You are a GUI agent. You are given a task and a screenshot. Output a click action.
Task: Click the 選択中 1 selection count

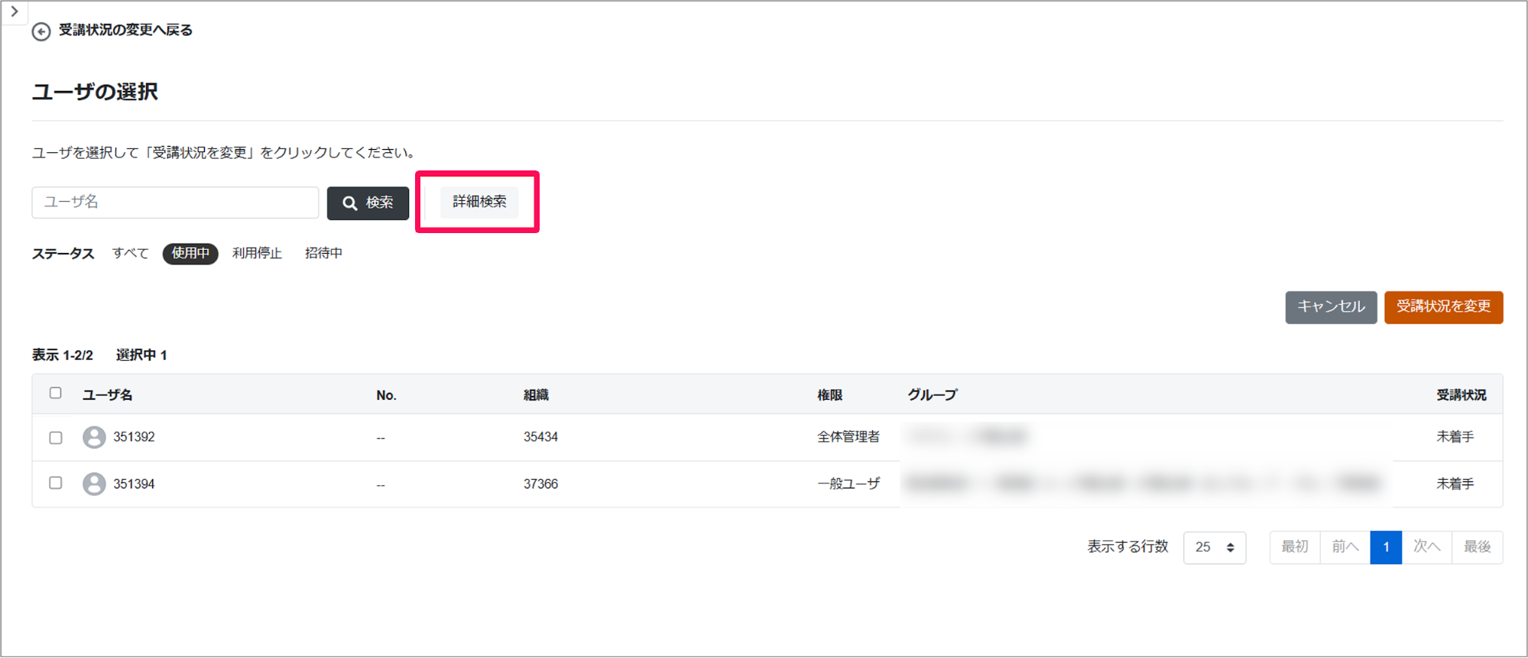(x=141, y=355)
